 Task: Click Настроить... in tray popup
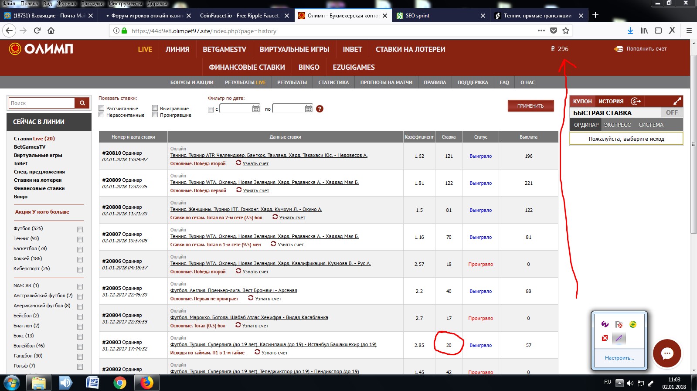(x=619, y=358)
